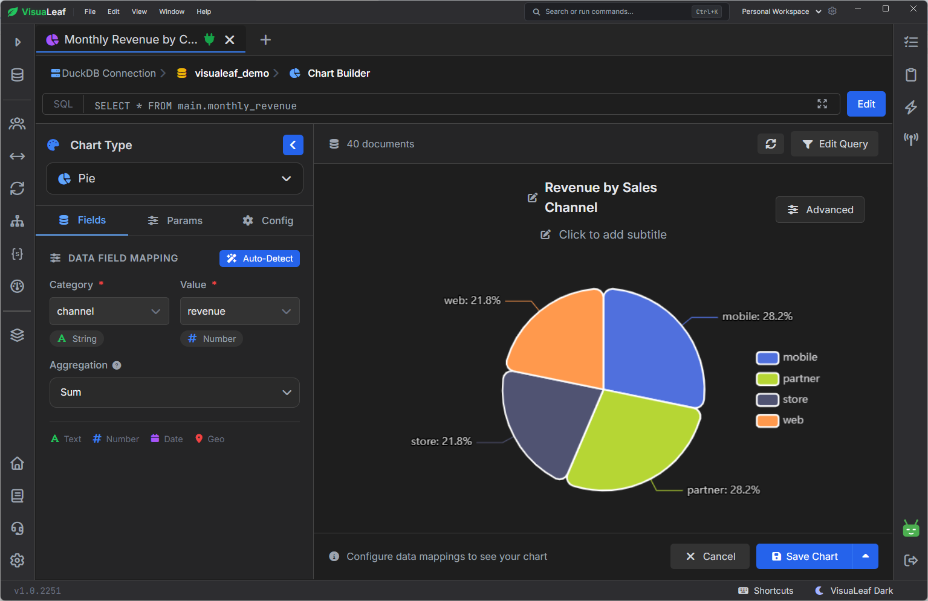Viewport: 928px width, 601px height.
Task: Click the Search or run commands field
Action: (x=626, y=11)
